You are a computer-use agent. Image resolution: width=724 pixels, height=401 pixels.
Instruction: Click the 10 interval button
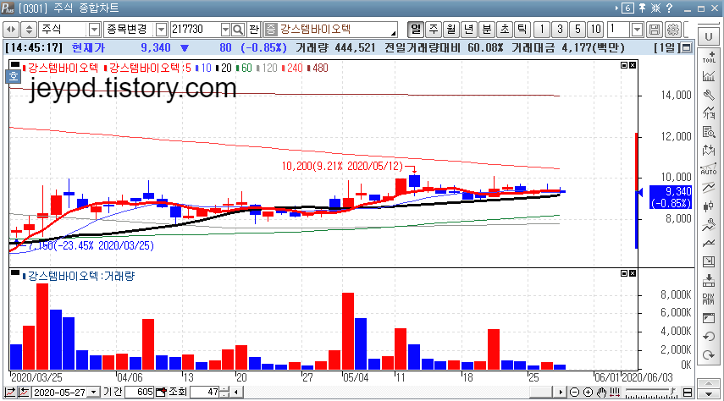[595, 30]
